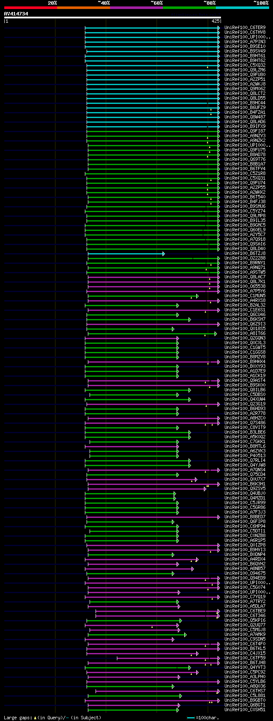
Task: Select the UniRef100_B6TZJ8 label
Action: [x=245, y=254]
